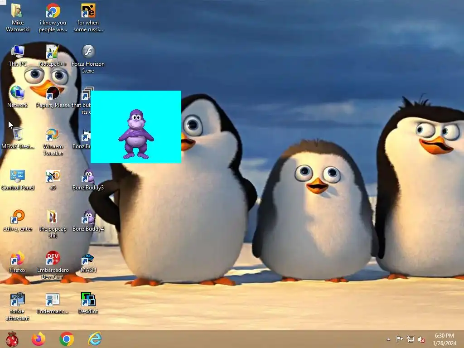Image resolution: width=464 pixels, height=348 pixels.
Task: Click the muted volume tray icon
Action: pos(421,339)
